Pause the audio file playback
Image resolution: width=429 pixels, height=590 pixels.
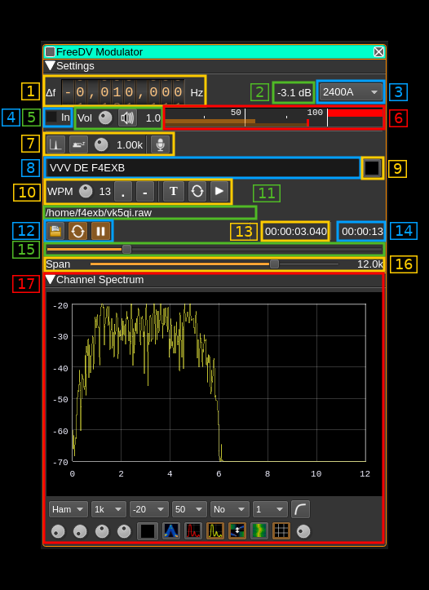pos(100,231)
